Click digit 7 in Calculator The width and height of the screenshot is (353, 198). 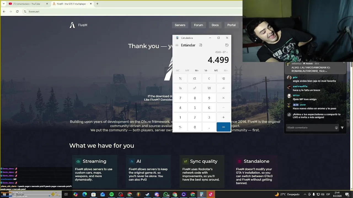pos(180,98)
